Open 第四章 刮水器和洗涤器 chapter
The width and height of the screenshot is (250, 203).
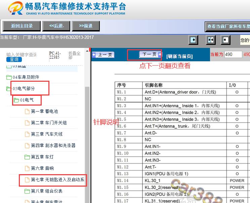click(53, 145)
